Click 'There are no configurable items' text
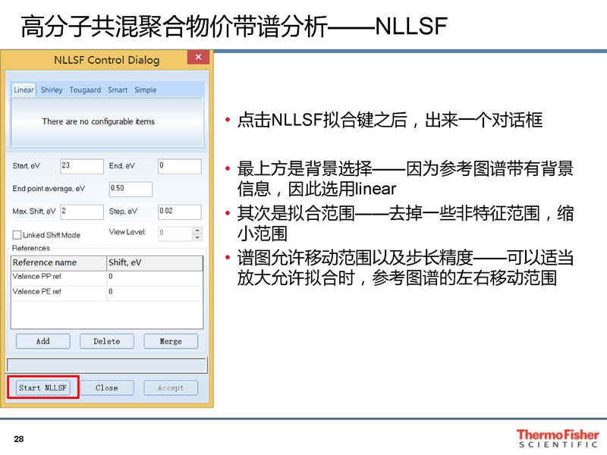 pos(99,121)
